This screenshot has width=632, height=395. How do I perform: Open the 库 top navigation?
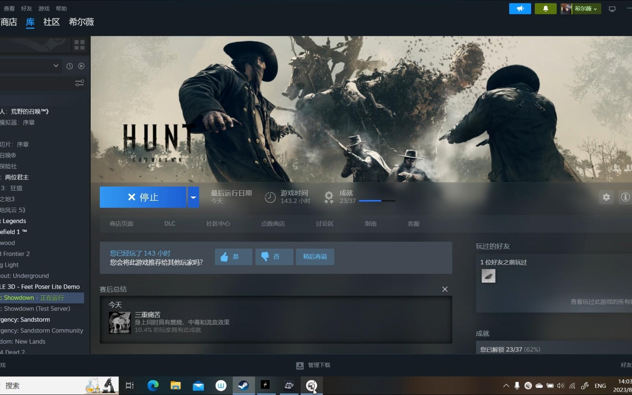[30, 22]
